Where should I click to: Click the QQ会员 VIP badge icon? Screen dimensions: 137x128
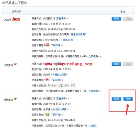16,19
